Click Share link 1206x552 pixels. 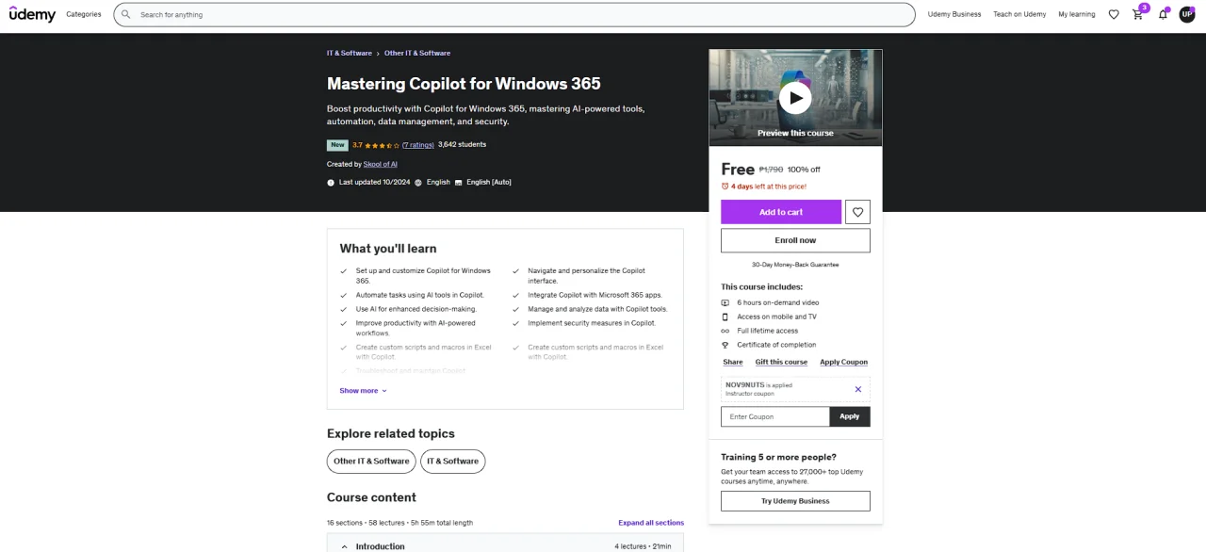[733, 362]
